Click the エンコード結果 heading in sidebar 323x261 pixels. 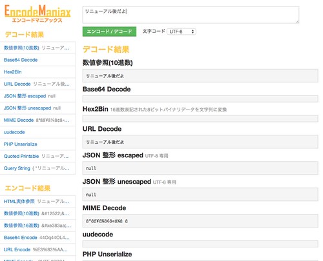coord(28,188)
